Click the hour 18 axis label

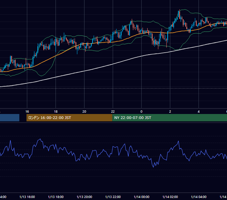(x=56, y=112)
